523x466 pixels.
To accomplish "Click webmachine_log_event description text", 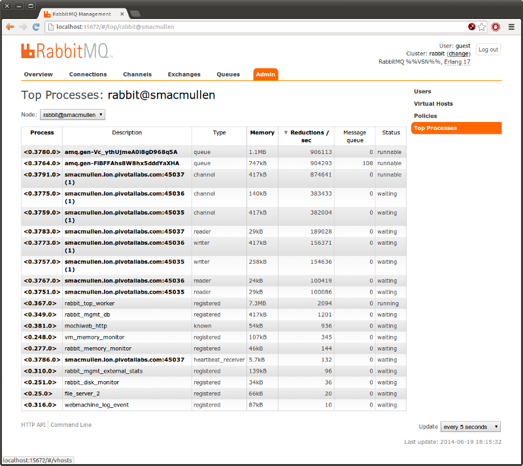I will point(96,405).
